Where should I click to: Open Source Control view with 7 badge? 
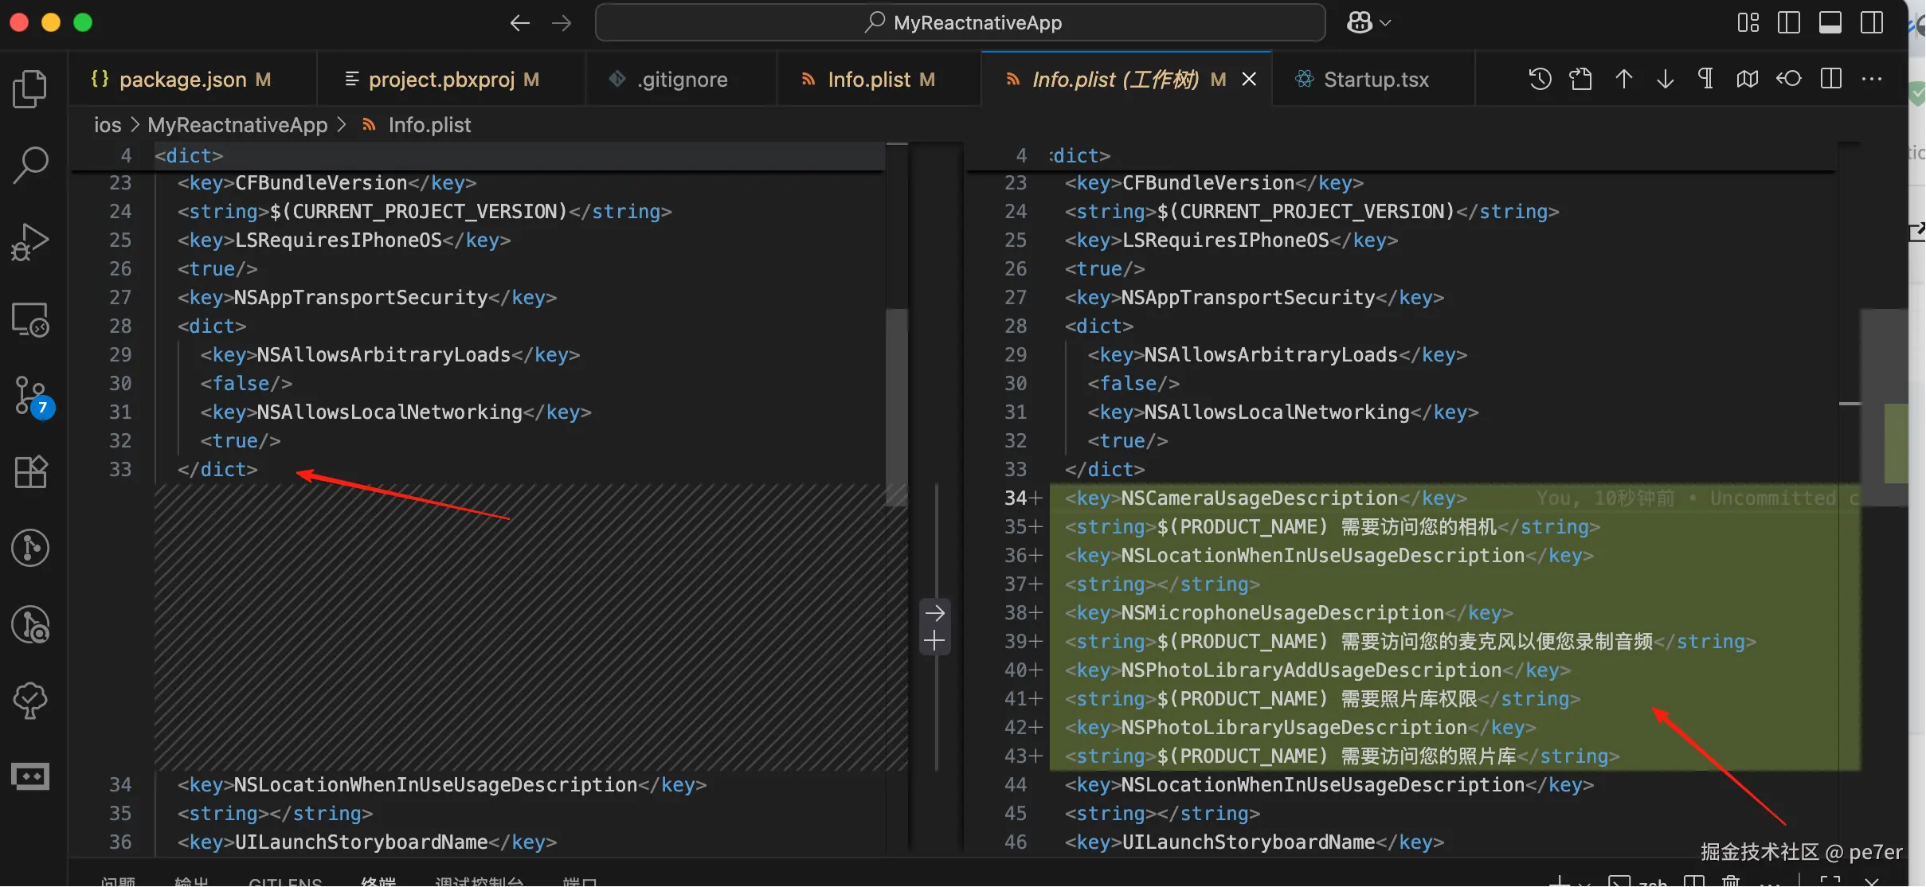coord(32,397)
